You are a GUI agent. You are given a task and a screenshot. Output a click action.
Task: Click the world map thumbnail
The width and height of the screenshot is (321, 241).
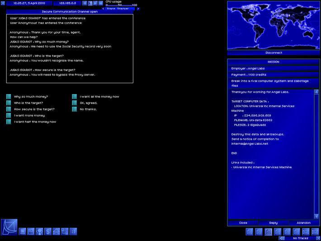point(274,25)
